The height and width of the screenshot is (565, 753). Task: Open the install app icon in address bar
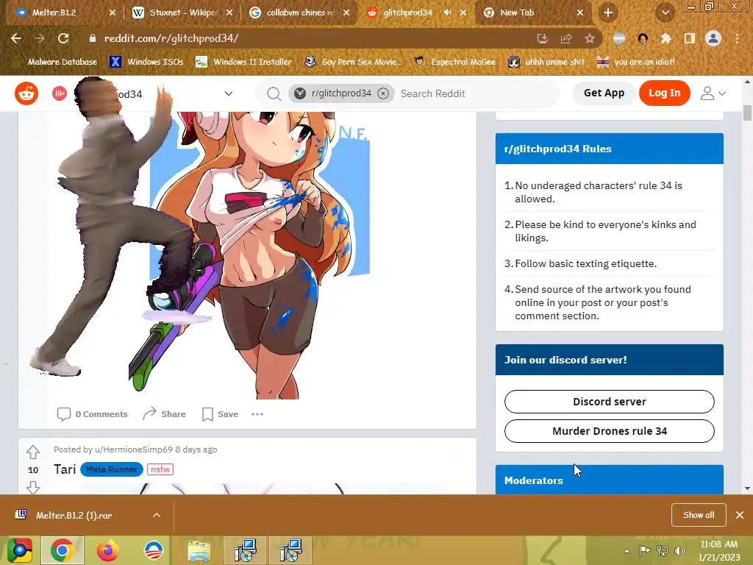pos(543,39)
